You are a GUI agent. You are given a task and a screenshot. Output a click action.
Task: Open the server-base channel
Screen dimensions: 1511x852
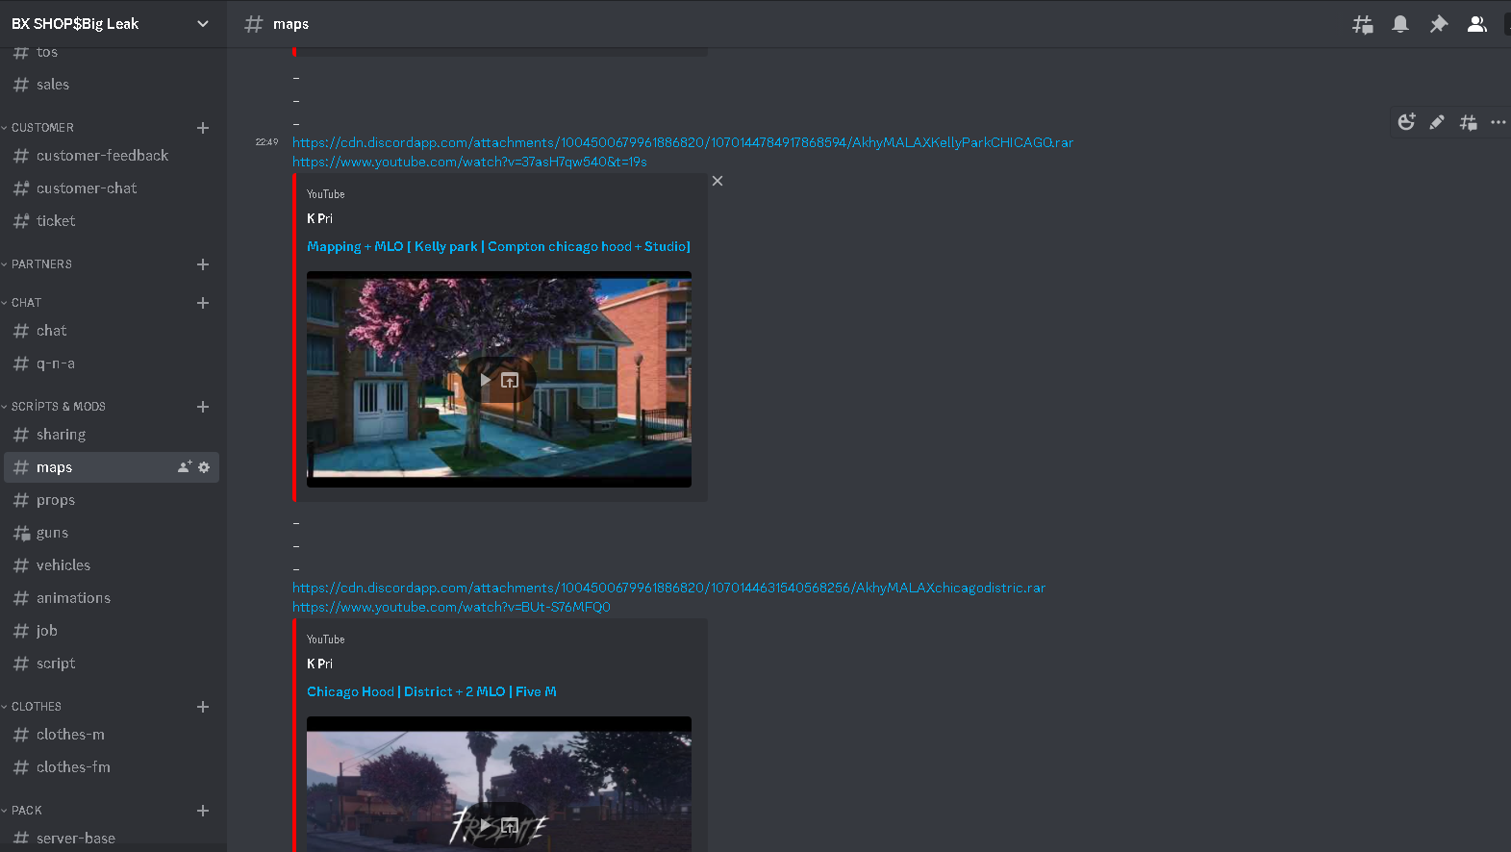click(112, 839)
